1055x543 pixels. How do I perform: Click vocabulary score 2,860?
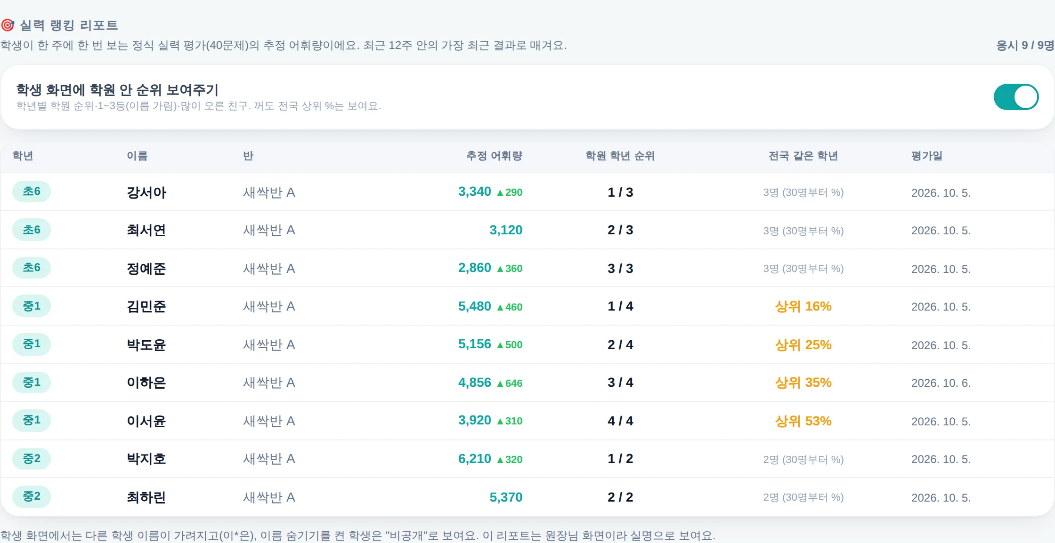[x=474, y=268]
